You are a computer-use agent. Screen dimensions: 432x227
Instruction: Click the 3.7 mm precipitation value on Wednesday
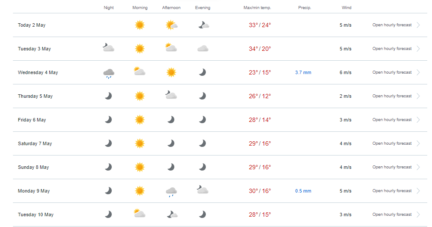coord(303,72)
